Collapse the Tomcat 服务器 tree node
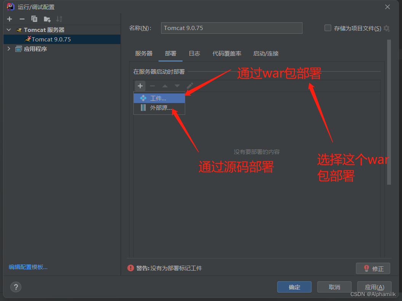The width and height of the screenshot is (402, 301). click(9, 30)
